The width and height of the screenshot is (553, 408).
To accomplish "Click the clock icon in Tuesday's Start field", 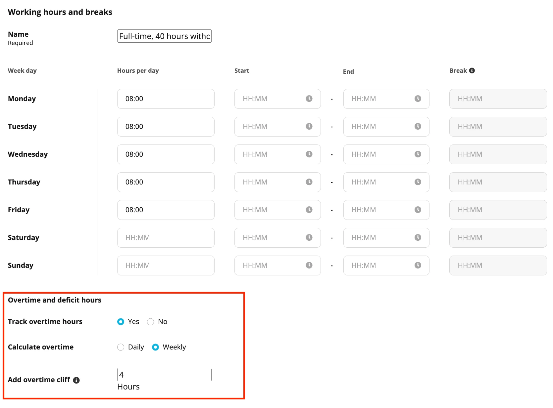I will click(309, 126).
